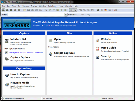The height and width of the screenshot is (101, 135).
Task: Click the go to first packet icon
Action: 62,10
